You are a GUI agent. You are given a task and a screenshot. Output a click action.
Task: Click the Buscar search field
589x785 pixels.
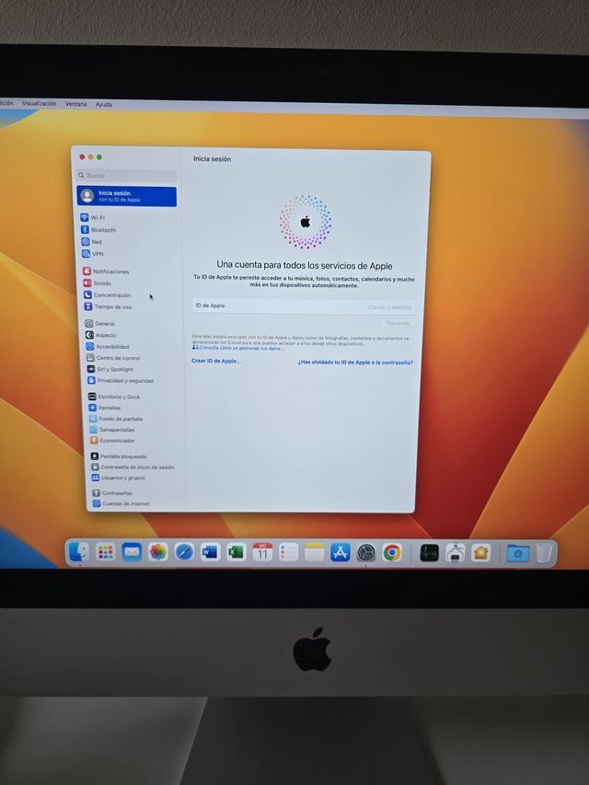point(127,175)
